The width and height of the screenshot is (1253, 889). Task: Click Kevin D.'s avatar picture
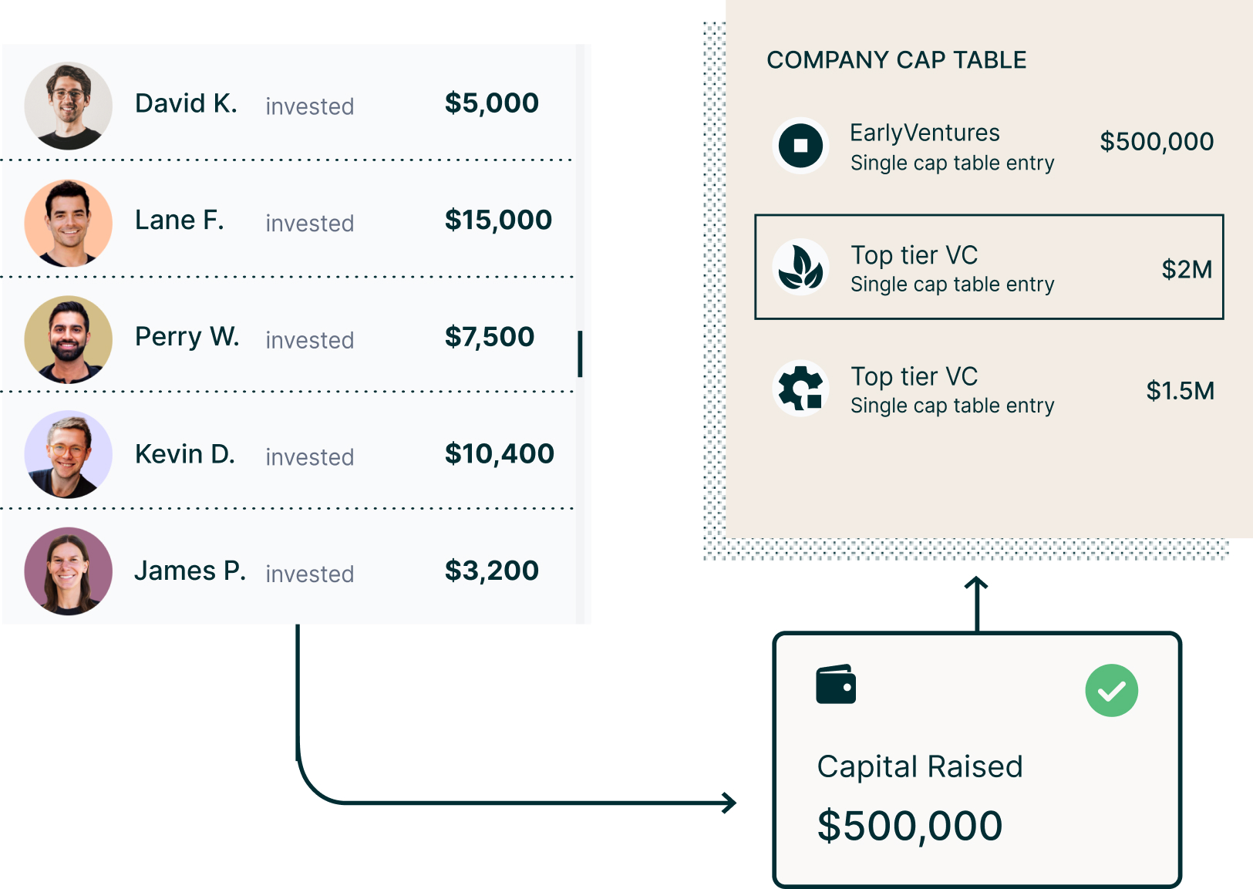pyautogui.click(x=69, y=454)
